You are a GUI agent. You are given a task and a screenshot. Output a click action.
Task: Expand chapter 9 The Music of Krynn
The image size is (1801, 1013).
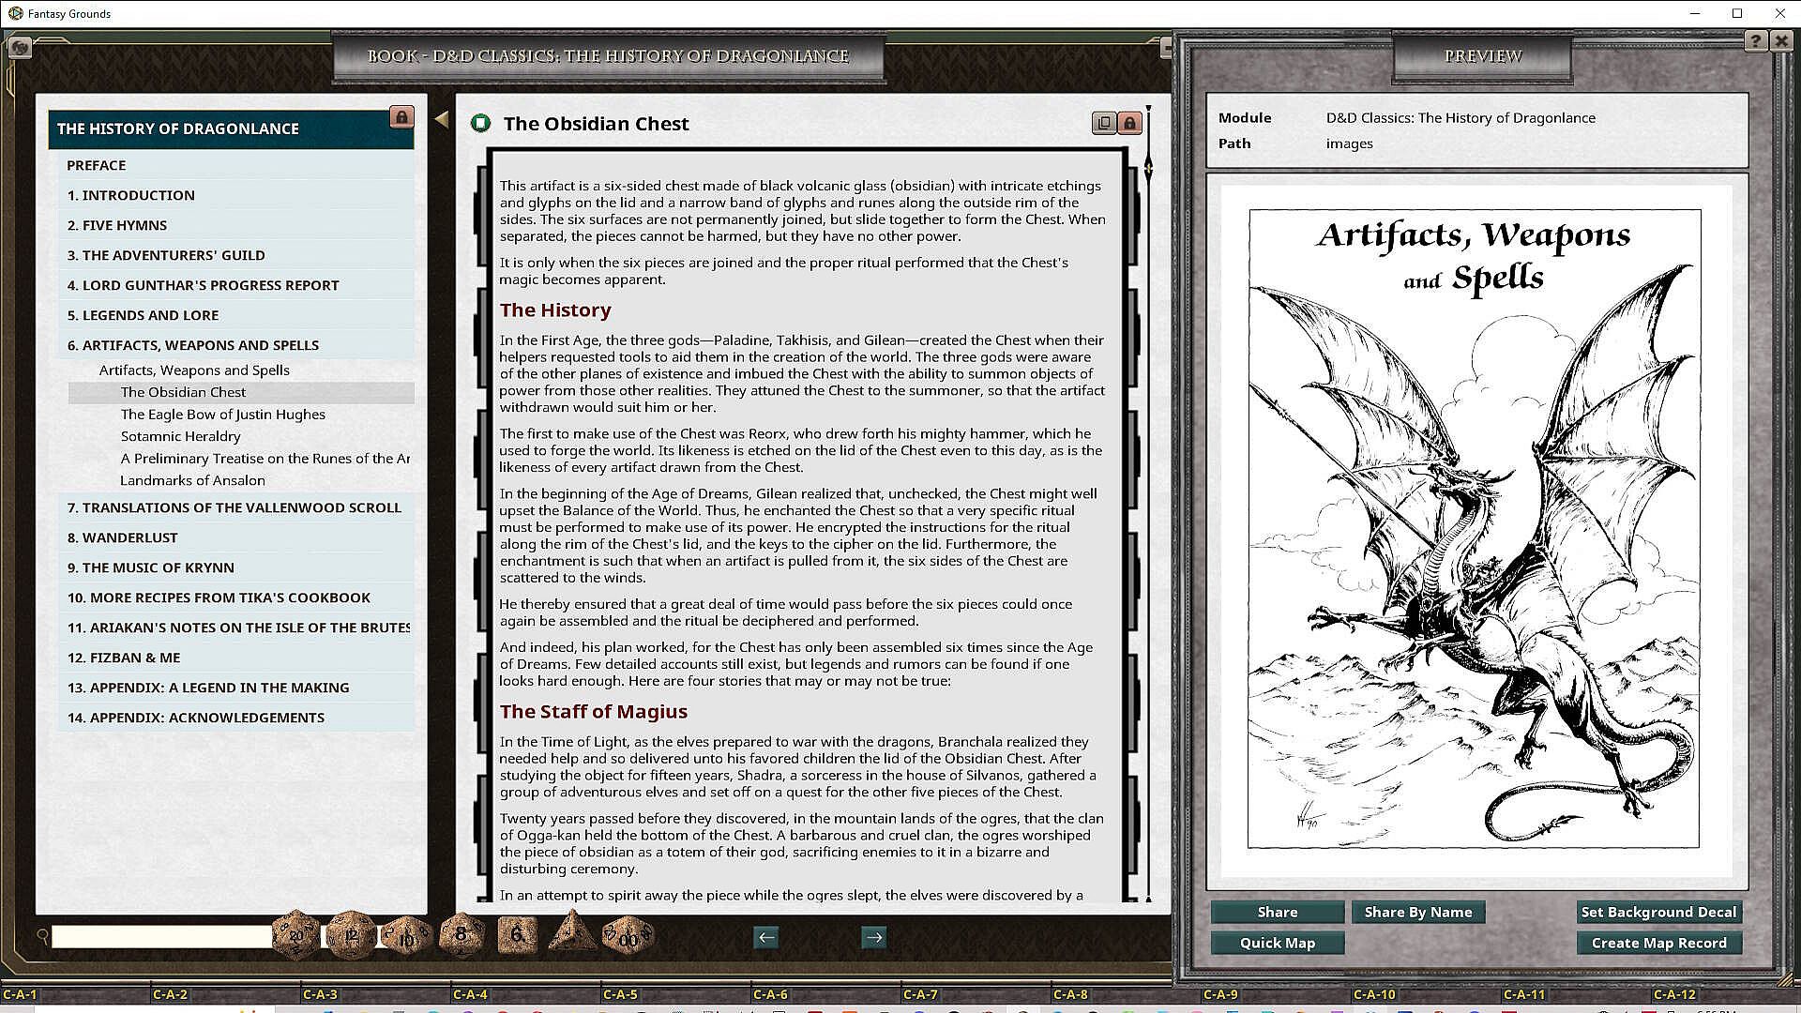pos(235,567)
